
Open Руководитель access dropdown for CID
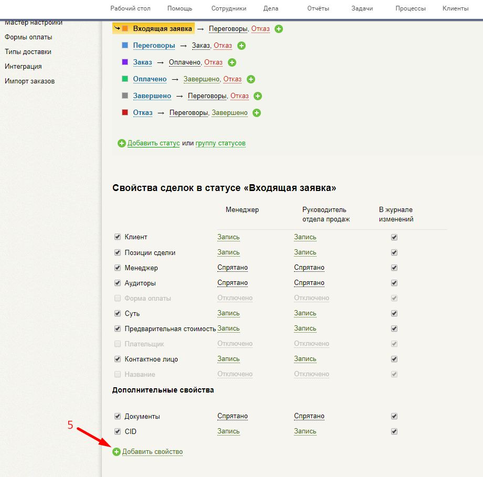point(305,431)
